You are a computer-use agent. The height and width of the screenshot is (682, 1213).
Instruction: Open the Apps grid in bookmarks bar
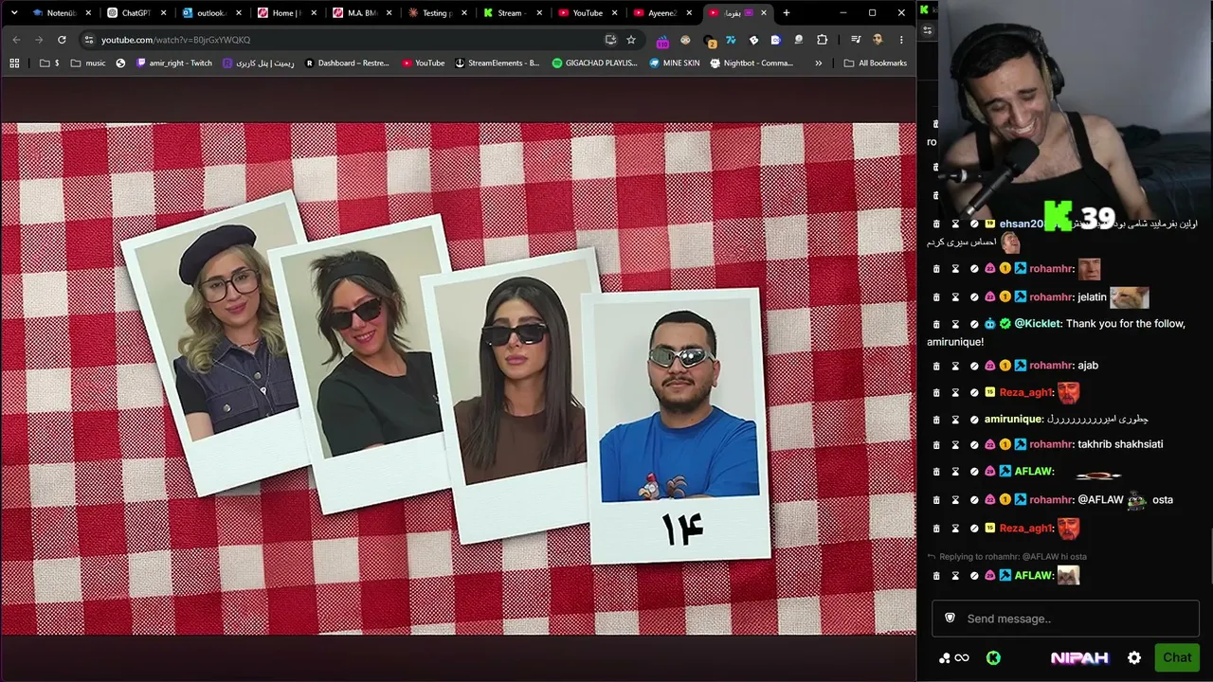pyautogui.click(x=14, y=63)
